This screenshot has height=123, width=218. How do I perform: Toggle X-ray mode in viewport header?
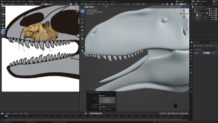(176, 4)
